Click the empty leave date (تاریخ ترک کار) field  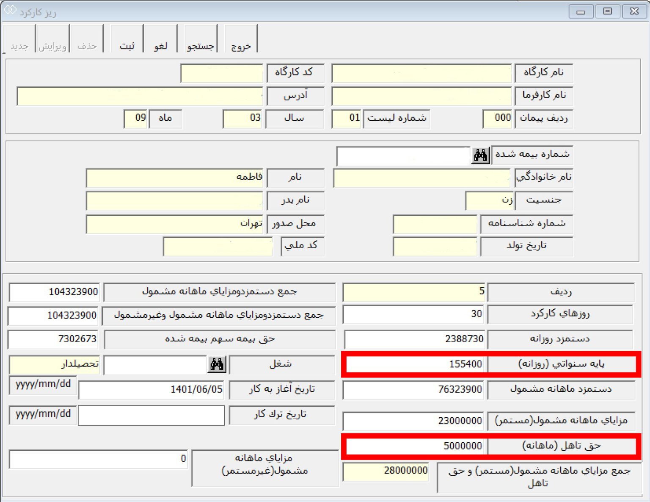tap(151, 415)
